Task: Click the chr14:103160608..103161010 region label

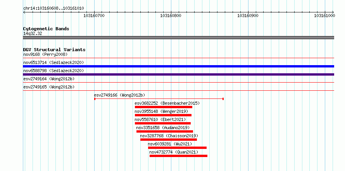Action: point(53,9)
